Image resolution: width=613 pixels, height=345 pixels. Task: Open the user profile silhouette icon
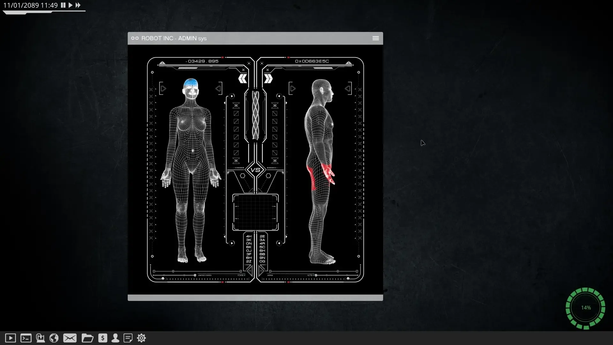pyautogui.click(x=115, y=338)
